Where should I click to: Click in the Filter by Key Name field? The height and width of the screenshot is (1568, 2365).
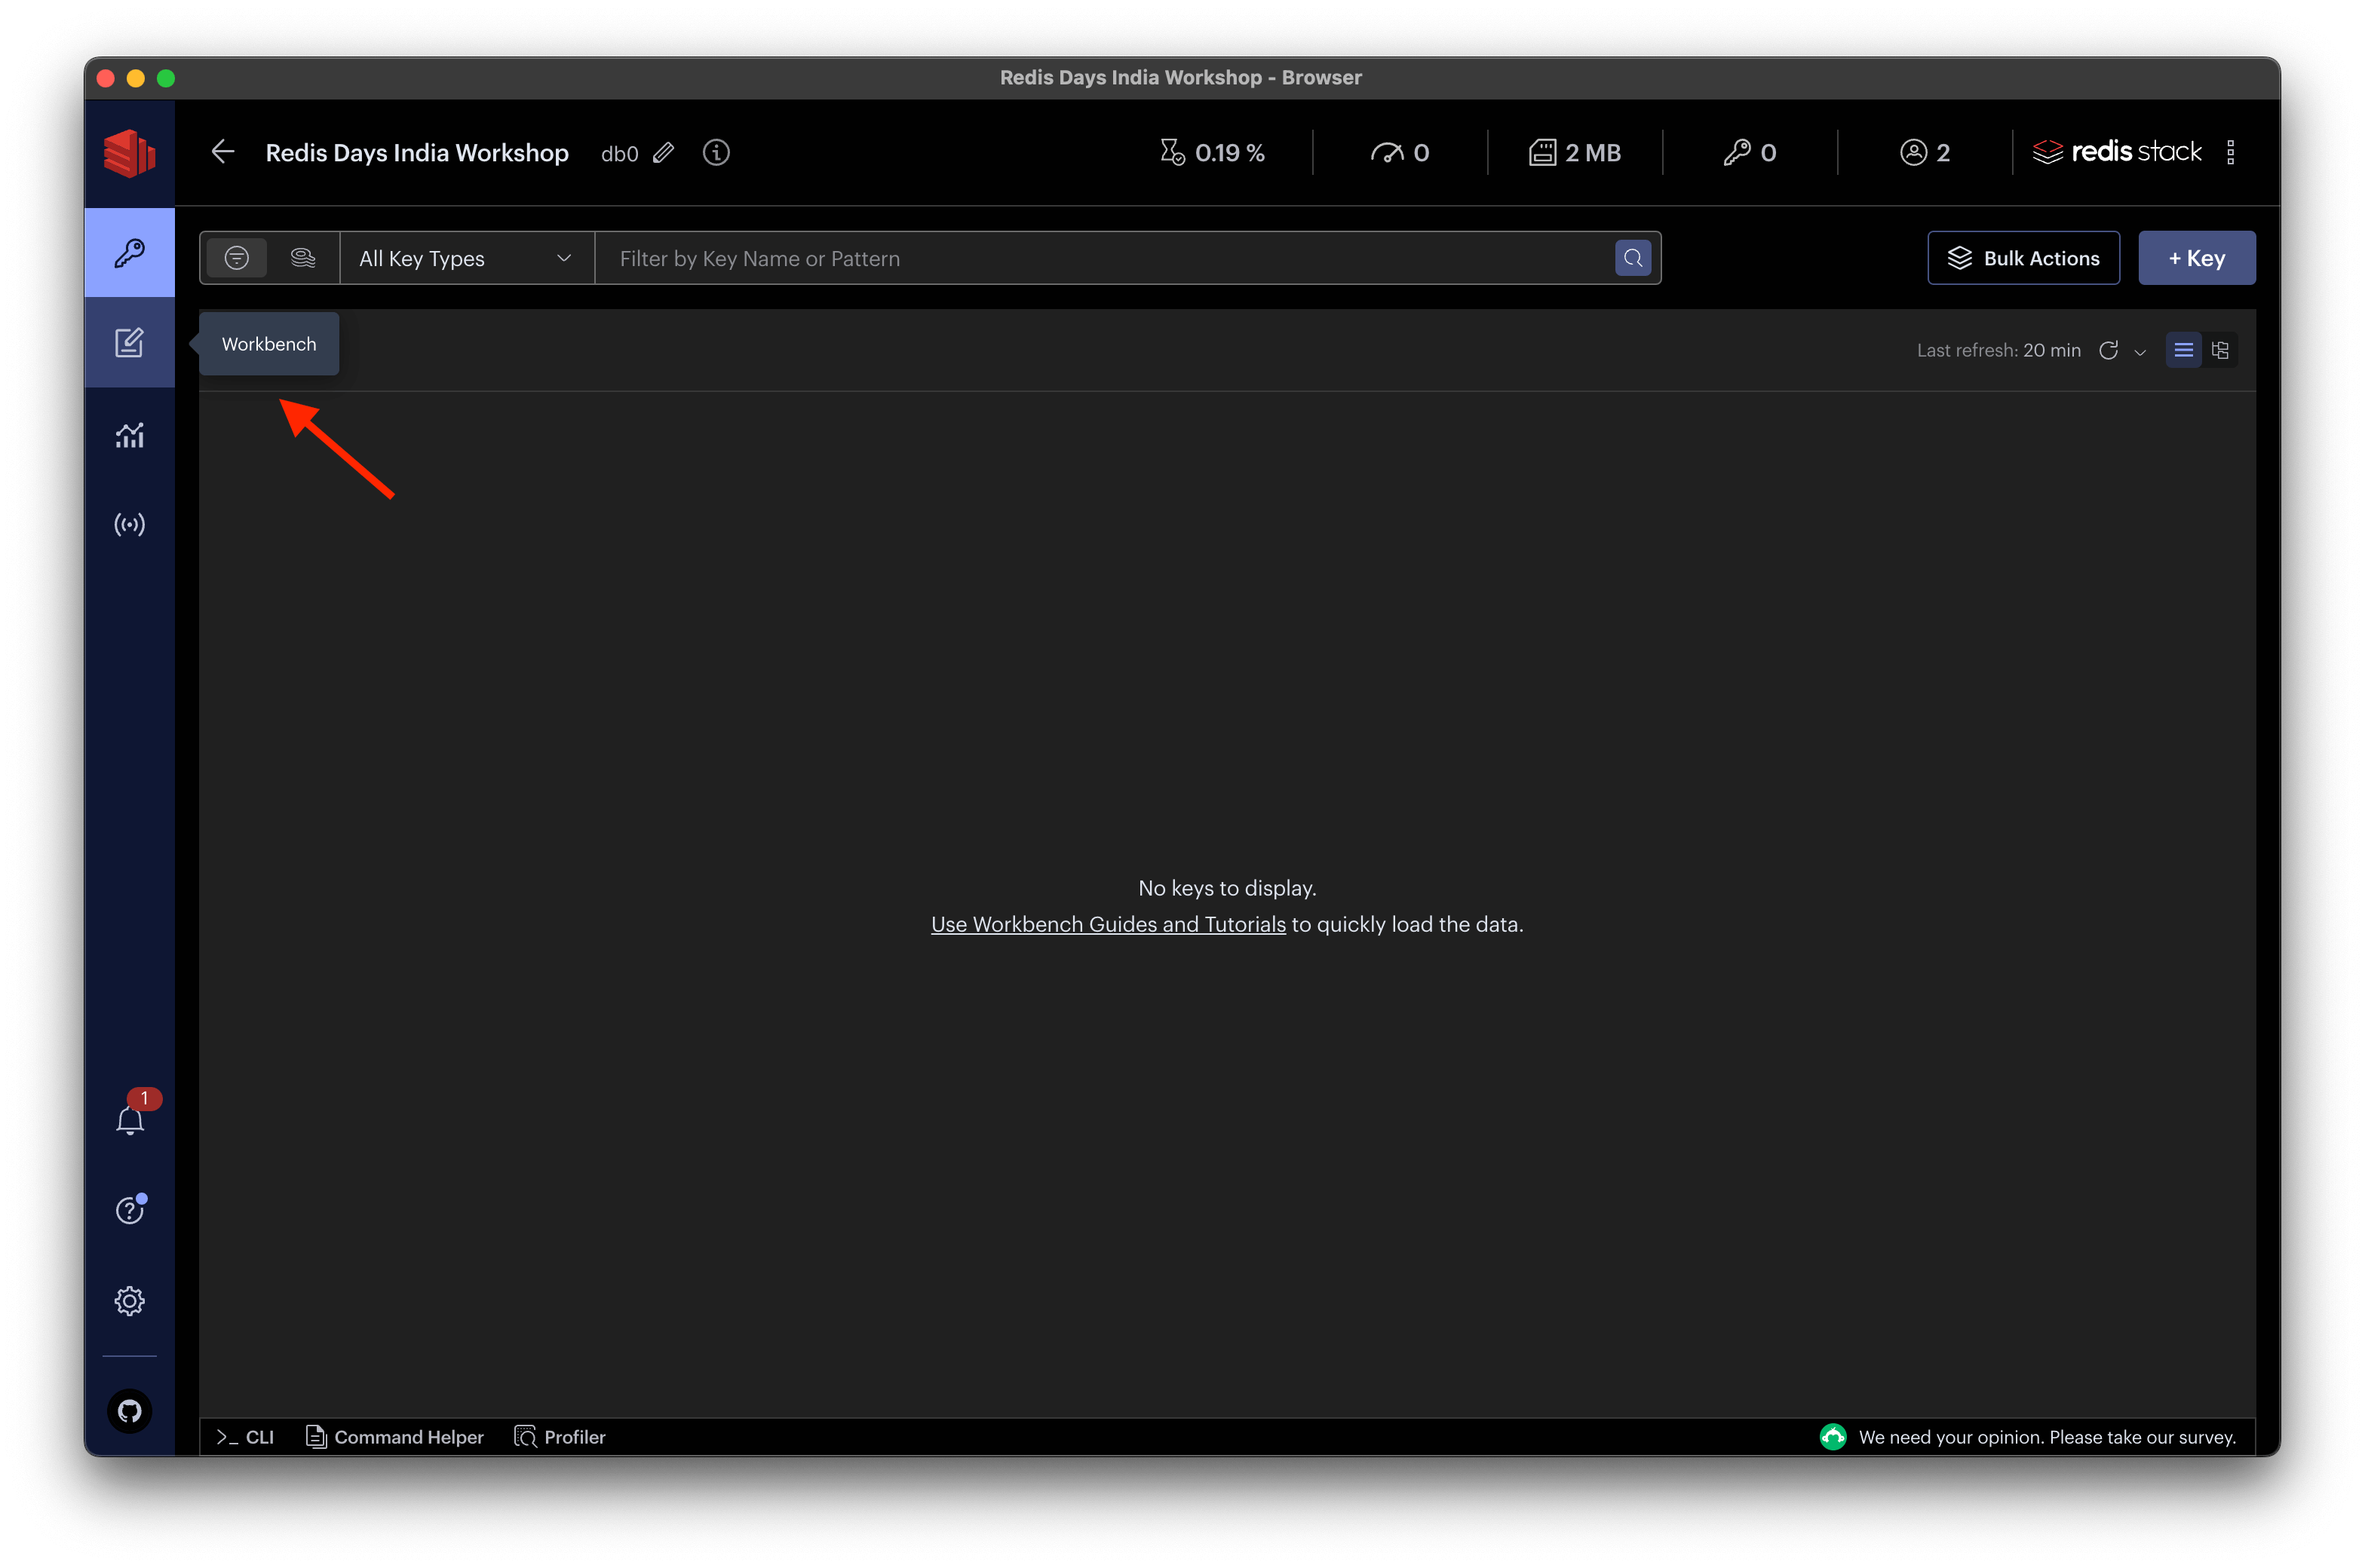click(x=1100, y=258)
